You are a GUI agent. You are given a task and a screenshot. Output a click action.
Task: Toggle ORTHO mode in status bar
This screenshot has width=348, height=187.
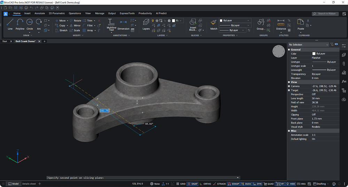tap(205, 184)
